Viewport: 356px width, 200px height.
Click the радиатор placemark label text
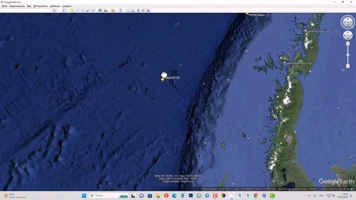click(172, 78)
